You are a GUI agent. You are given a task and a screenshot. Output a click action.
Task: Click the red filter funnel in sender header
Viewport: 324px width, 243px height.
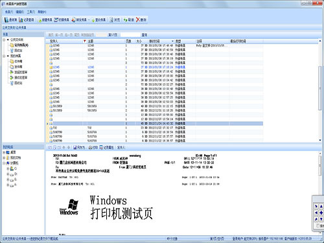pos(84,41)
